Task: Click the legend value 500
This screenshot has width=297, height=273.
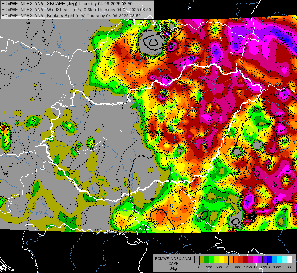Action: pos(219,267)
